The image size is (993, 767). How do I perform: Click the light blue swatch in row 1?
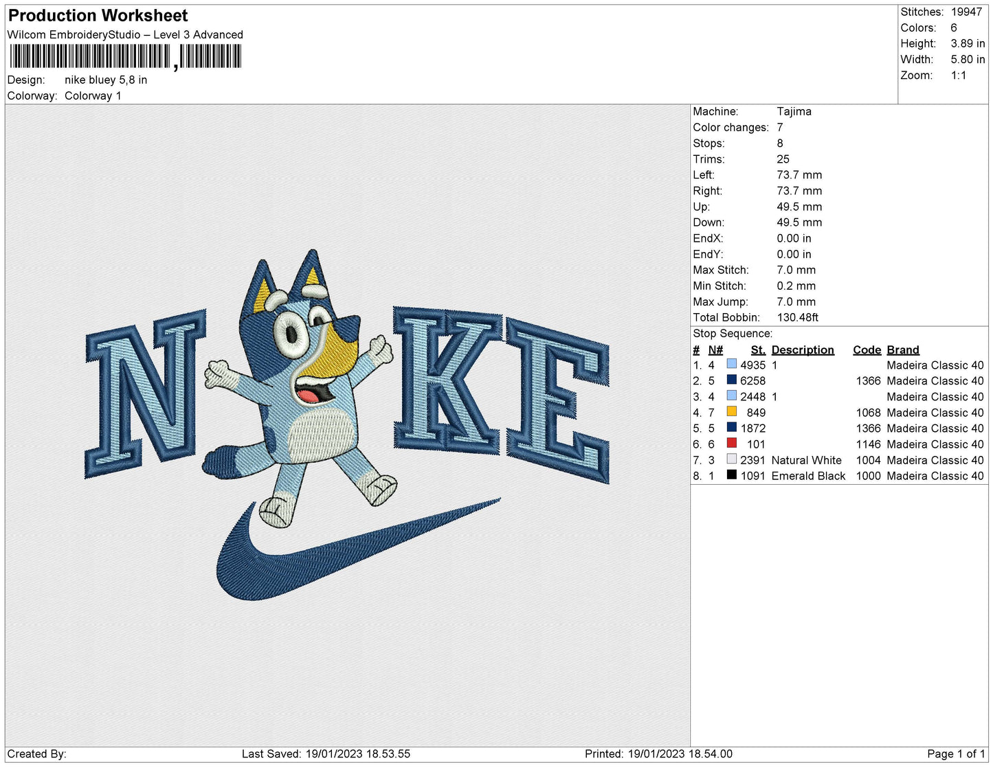(x=731, y=365)
